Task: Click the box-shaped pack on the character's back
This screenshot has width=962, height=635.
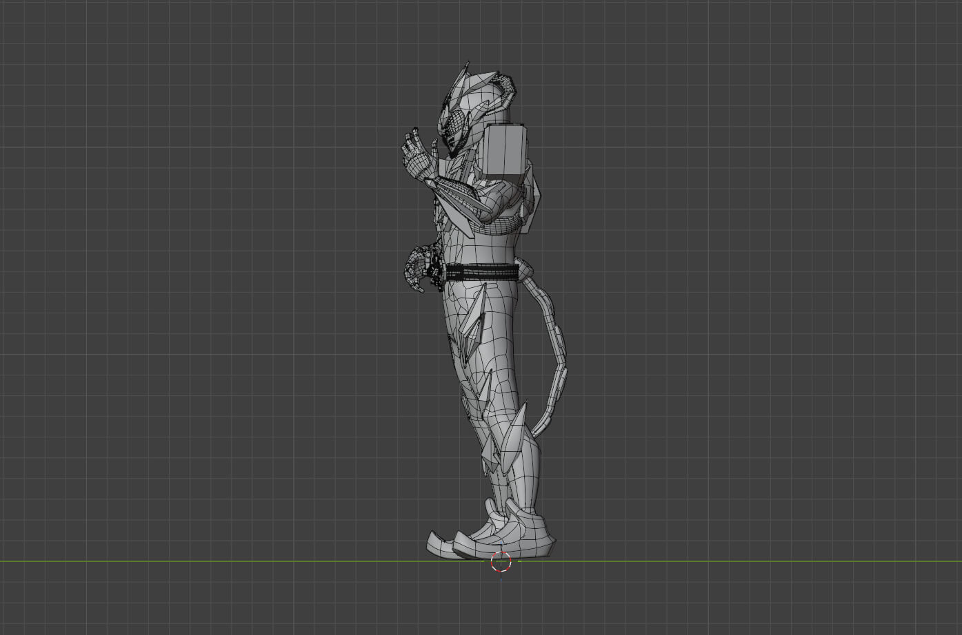Action: click(505, 149)
